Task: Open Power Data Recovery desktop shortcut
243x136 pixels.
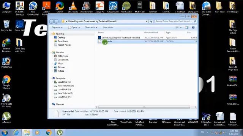Action: 6,100
